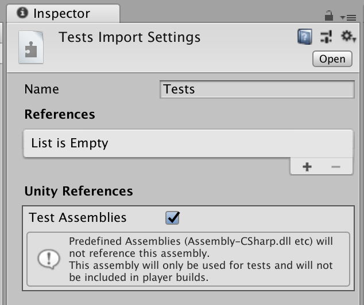Click the Tests Import Settings title
Image resolution: width=364 pixels, height=305 pixels.
[130, 37]
